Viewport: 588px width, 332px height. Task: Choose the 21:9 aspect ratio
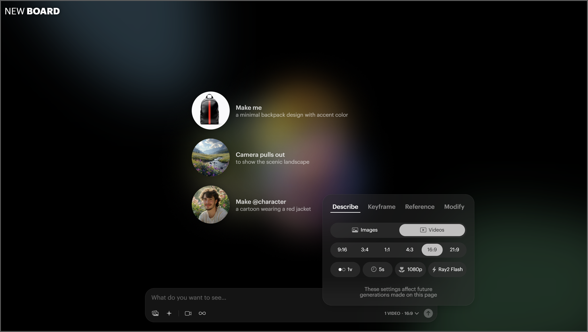[x=454, y=250]
